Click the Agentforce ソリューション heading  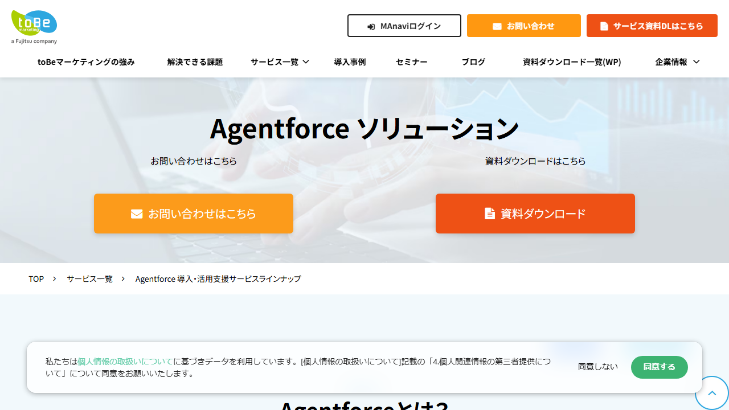point(364,129)
